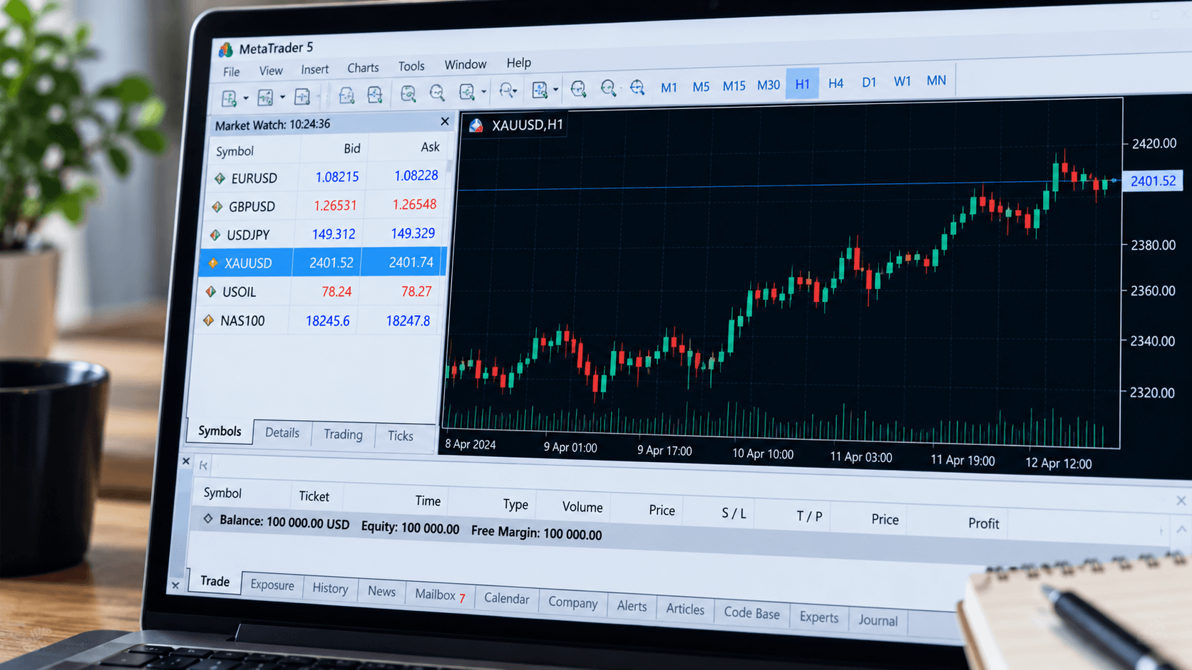1192x670 pixels.
Task: Click the Volume column header
Action: 582,507
